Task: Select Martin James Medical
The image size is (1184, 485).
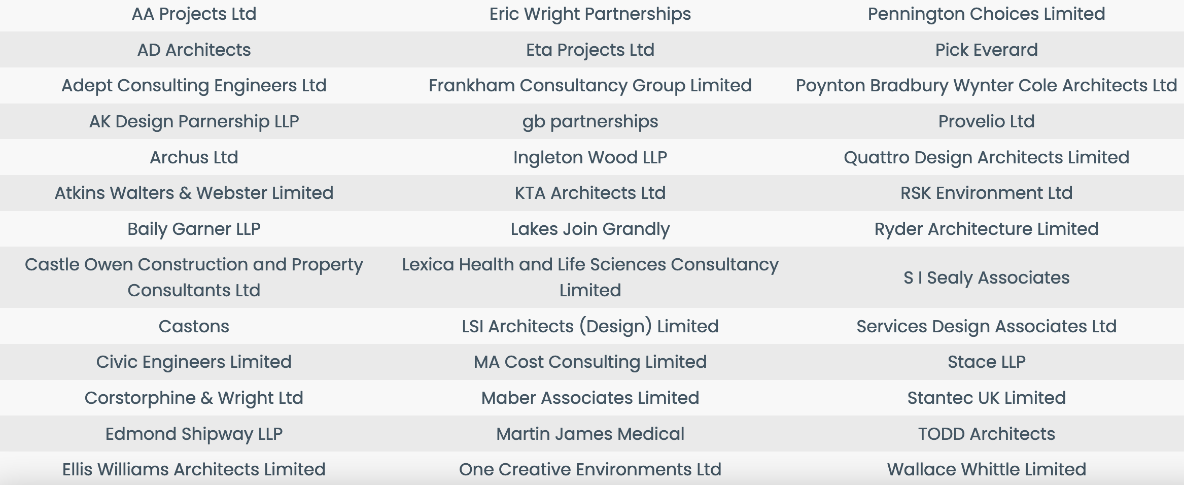Action: click(590, 434)
